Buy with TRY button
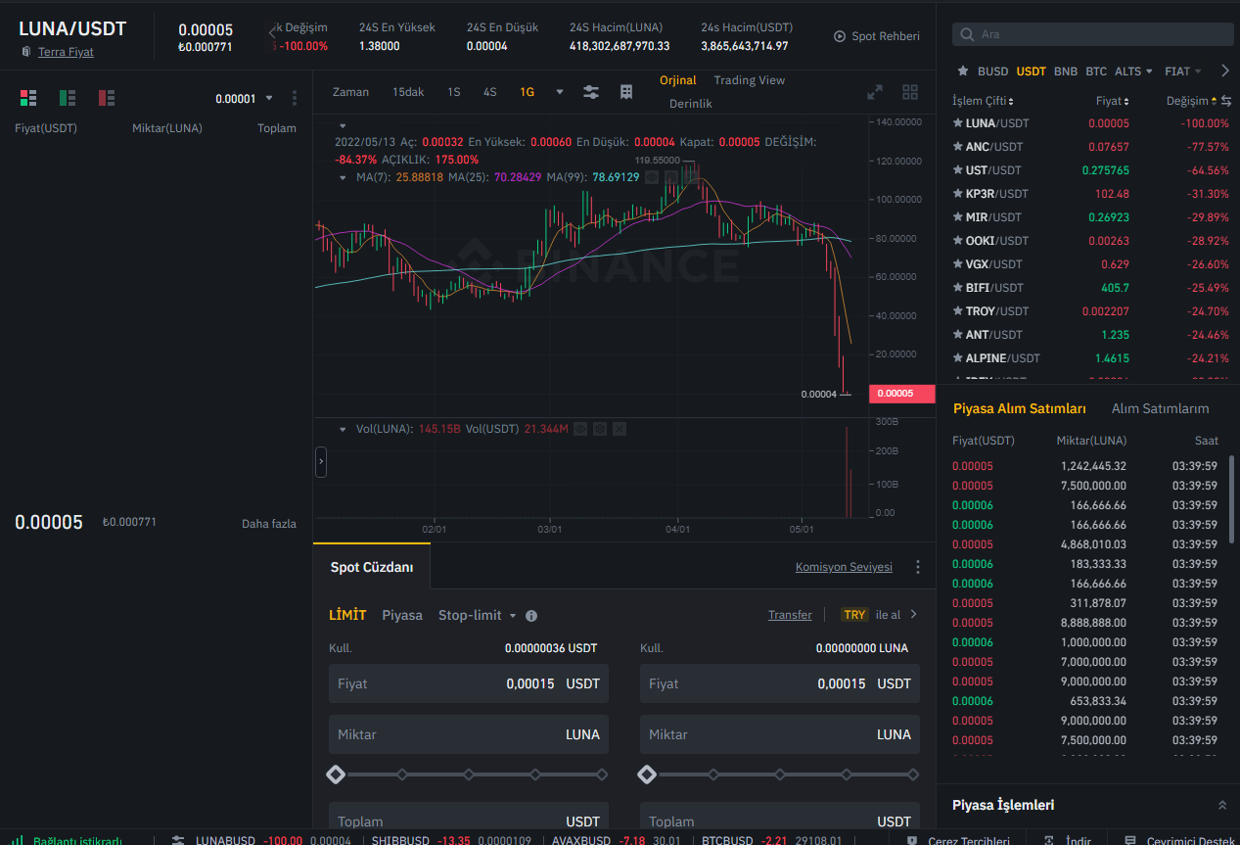This screenshot has width=1240, height=845. 880,615
